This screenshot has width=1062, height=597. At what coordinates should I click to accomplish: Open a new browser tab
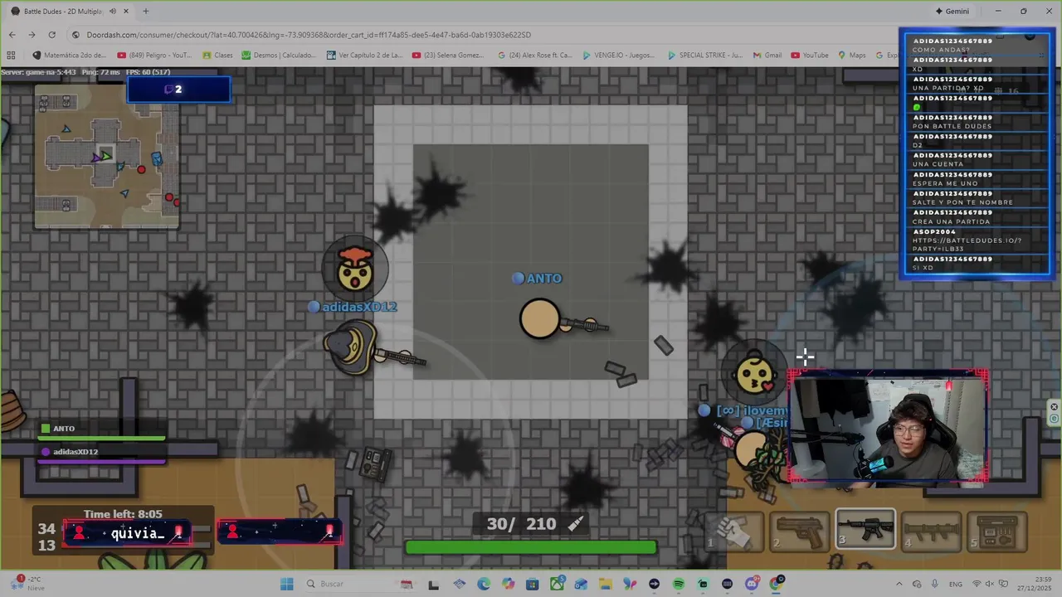click(145, 12)
